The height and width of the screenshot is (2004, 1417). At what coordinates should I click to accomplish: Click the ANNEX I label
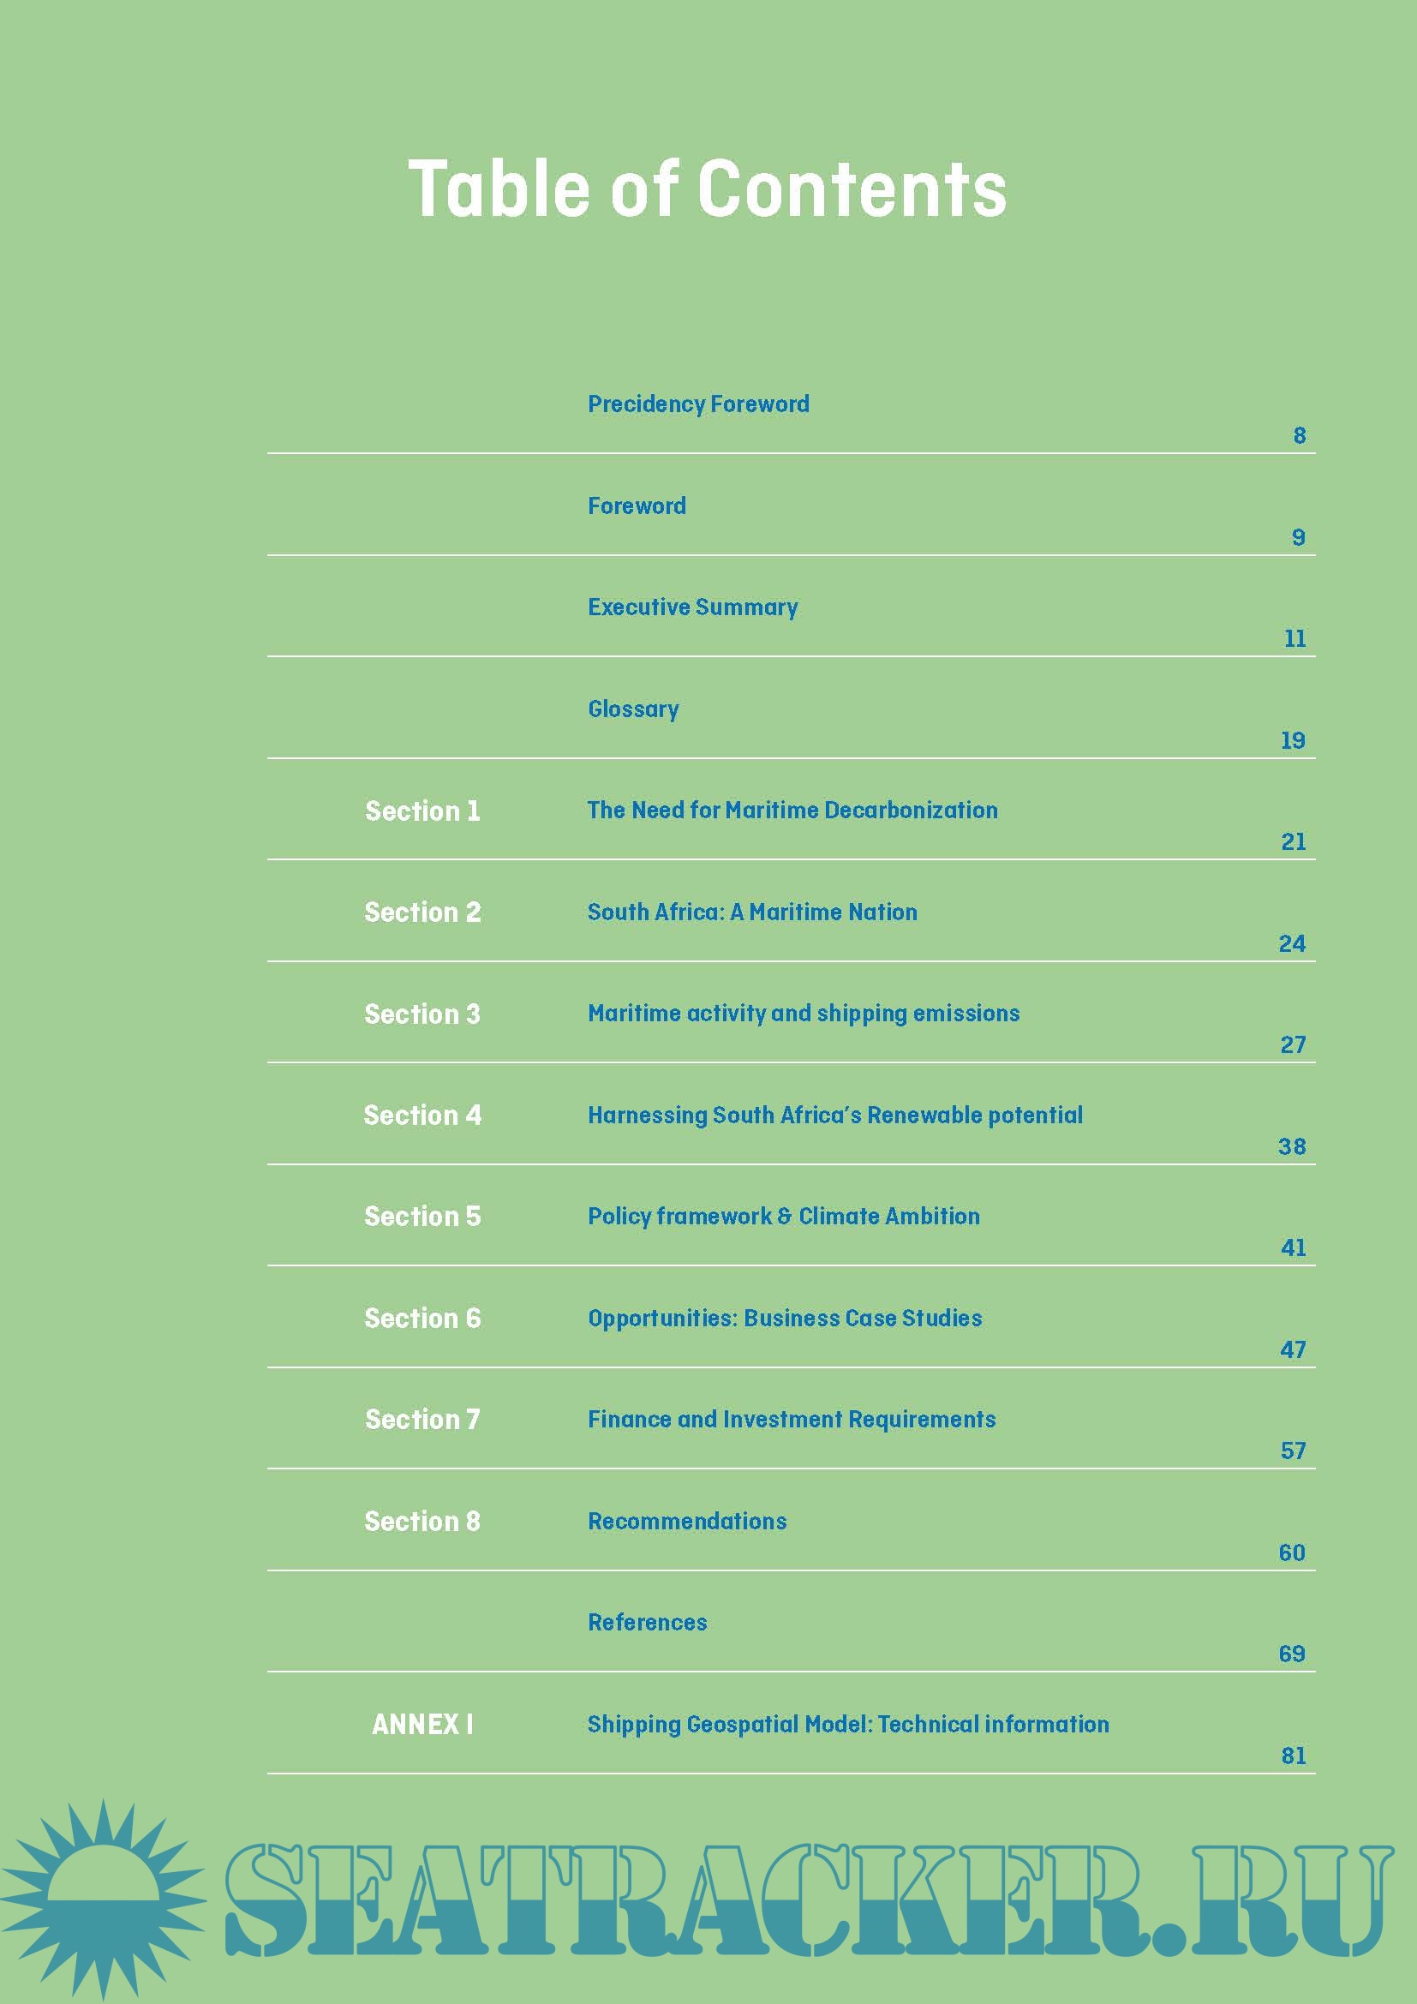pos(422,1725)
